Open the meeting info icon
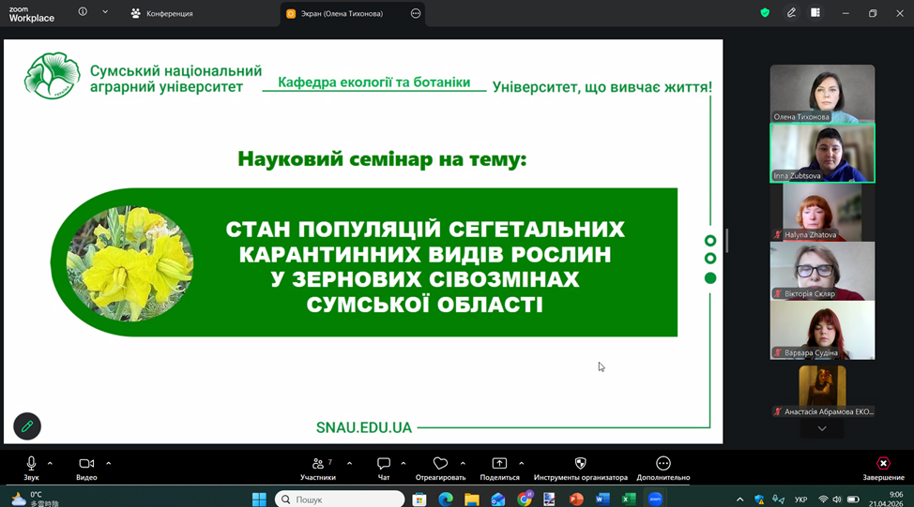The height and width of the screenshot is (507, 914). pos(83,13)
